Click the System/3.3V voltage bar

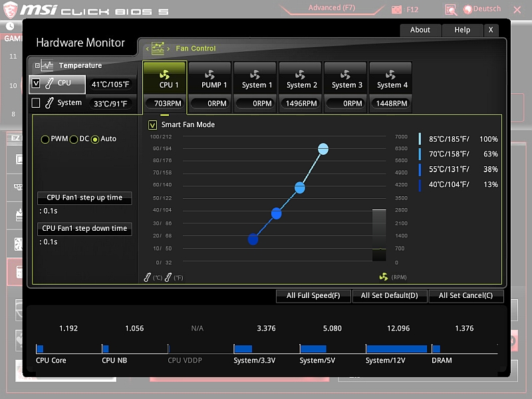click(x=243, y=348)
